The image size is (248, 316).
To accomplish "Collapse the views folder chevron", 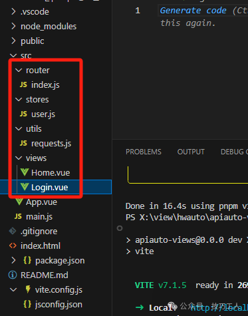I will point(19,158).
